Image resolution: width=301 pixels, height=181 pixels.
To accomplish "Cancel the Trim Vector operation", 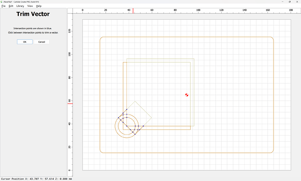I will [41, 42].
